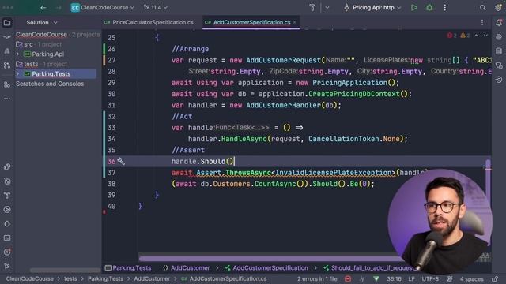Click Parking.Tests in editor breadcrumbs
506x284 pixels.
coord(128,268)
